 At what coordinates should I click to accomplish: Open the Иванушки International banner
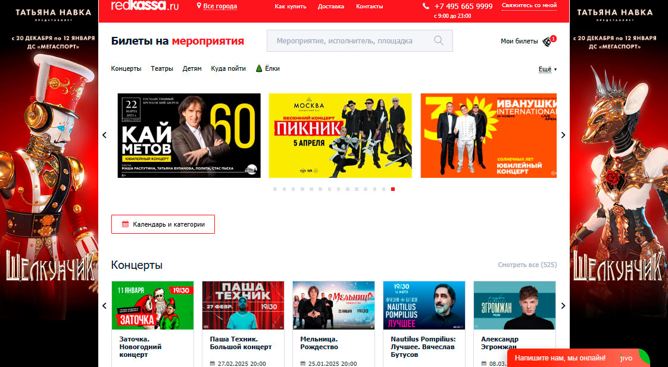(489, 136)
